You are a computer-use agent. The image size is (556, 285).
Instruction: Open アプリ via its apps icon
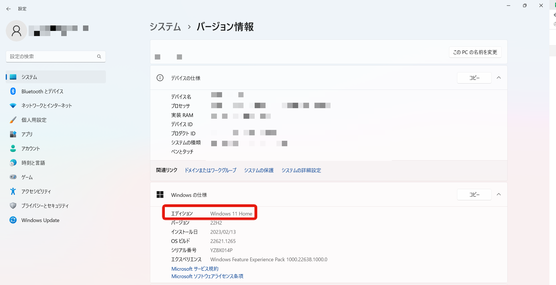coord(13,134)
